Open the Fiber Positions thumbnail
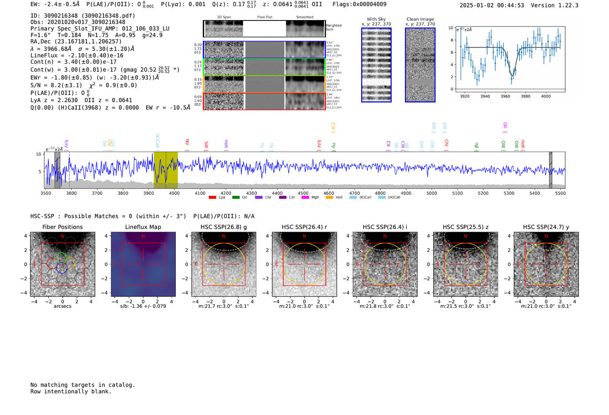 tap(63, 264)
